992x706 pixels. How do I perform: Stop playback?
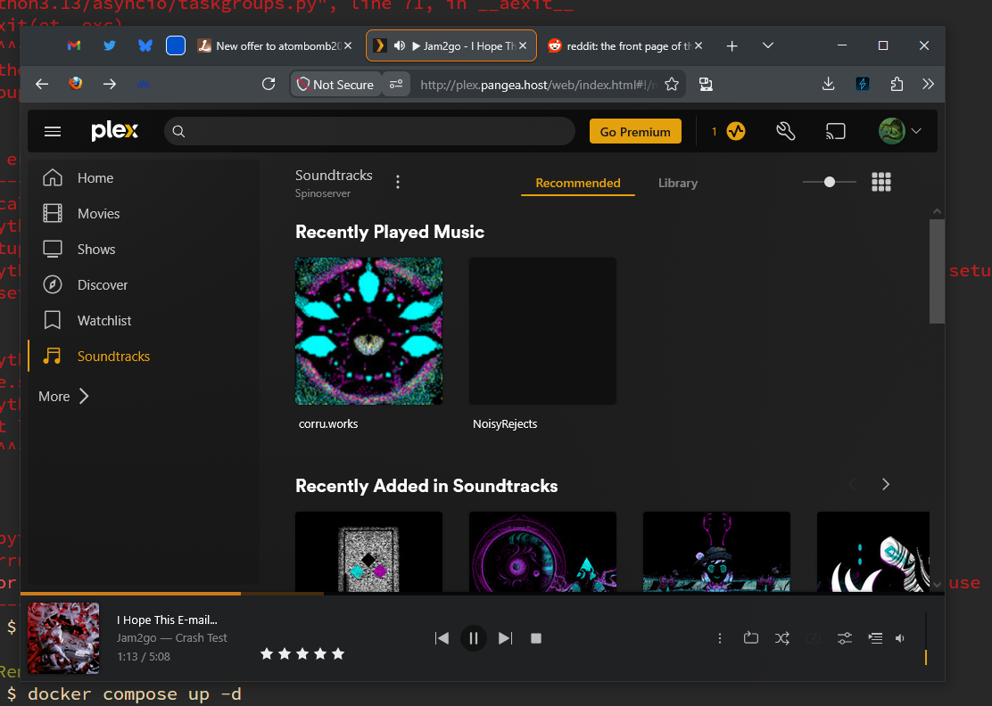point(536,638)
